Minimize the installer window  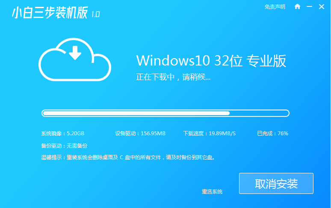[x=309, y=6]
